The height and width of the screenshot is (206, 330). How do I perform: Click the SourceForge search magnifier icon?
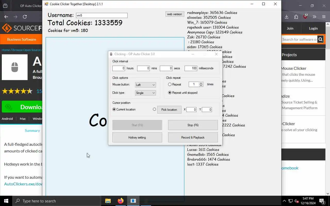tap(320, 39)
